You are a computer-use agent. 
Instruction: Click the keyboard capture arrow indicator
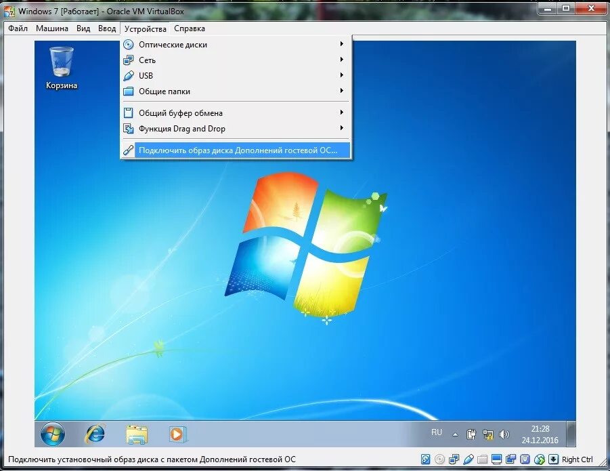click(553, 459)
